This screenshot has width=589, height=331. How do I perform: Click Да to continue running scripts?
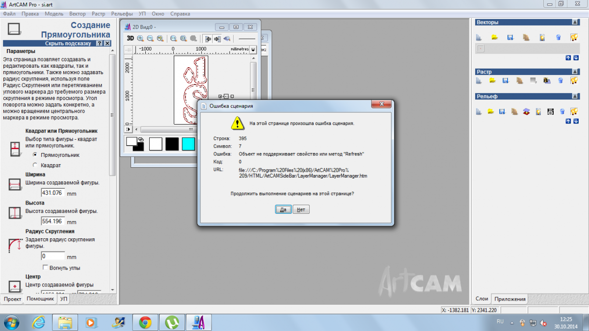tap(283, 209)
